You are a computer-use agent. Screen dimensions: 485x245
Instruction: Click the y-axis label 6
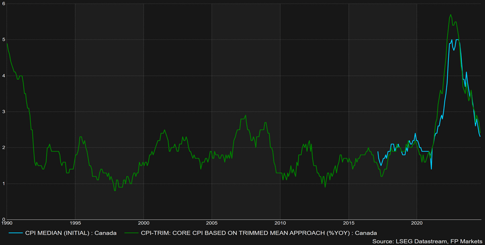[3, 4]
